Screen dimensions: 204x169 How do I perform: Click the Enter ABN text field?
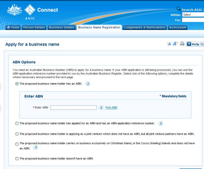pyautogui.click(x=73, y=108)
